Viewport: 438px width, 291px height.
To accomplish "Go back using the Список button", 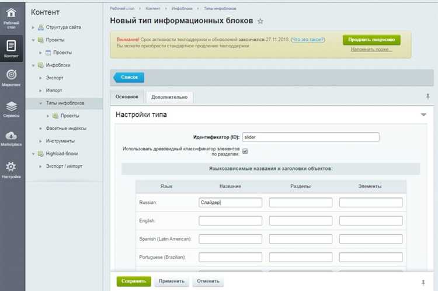I will (128, 77).
